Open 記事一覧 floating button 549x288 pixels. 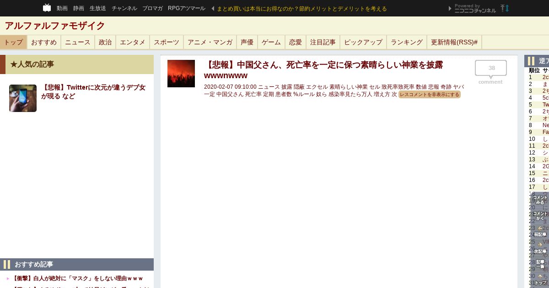tap(540, 264)
